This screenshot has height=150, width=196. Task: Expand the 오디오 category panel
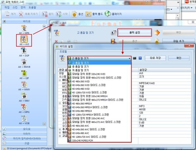point(24,129)
